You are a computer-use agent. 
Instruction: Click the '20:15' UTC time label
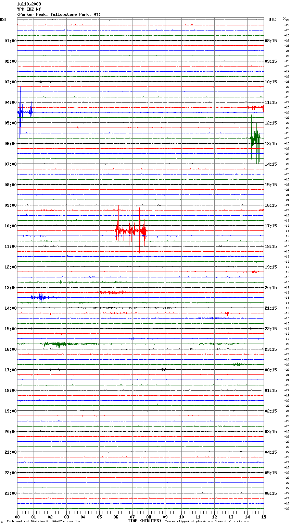271,288
